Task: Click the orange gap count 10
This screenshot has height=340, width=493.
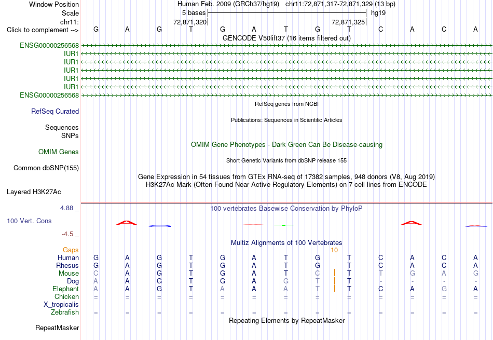Action: tap(334, 250)
